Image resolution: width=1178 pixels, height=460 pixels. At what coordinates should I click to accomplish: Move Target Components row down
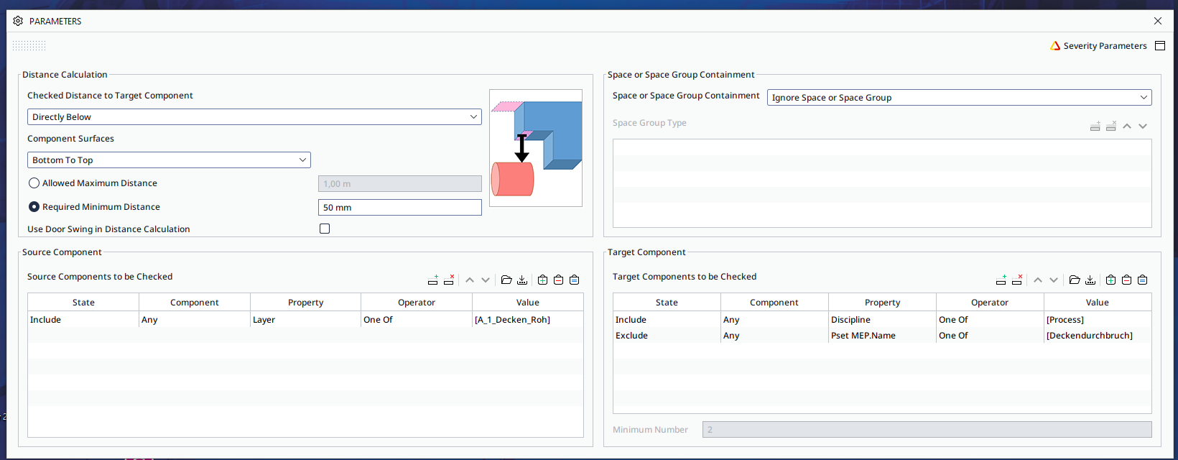click(x=1054, y=280)
